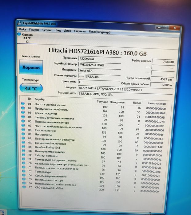Image resolution: width=191 pixels, height=215 pixels.
Task: Click status icon of attribute B8
Action: [x=23, y=147]
